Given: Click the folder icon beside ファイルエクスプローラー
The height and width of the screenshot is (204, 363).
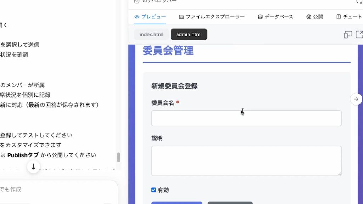Looking at the screenshot, I should 181,17.
